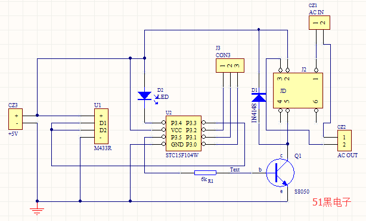Image resolution: width=366 pixels, height=221 pixels.
Task: Select the P3.1 pin label on U2
Action: pos(191,138)
